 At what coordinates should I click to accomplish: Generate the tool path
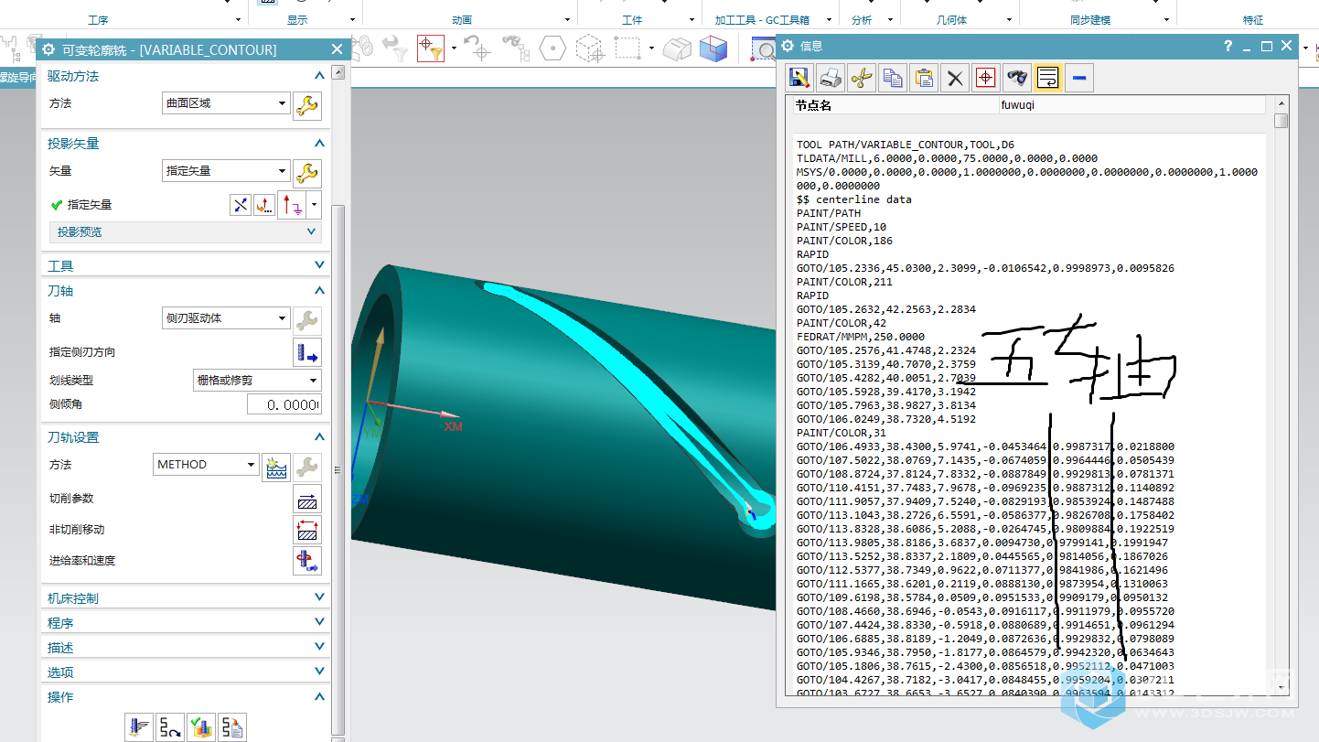point(139,727)
